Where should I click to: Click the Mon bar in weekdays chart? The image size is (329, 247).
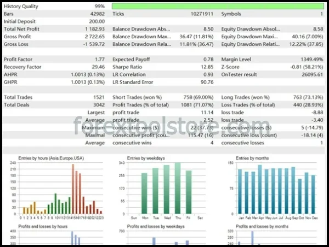pyautogui.click(x=144, y=193)
